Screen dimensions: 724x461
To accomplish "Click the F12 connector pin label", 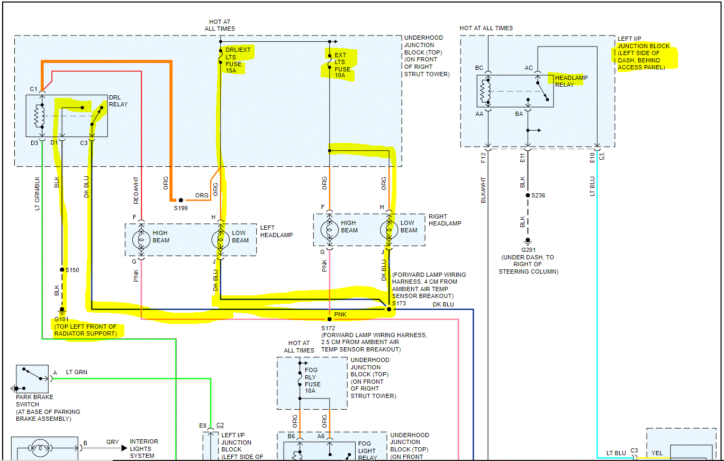I will click(483, 157).
